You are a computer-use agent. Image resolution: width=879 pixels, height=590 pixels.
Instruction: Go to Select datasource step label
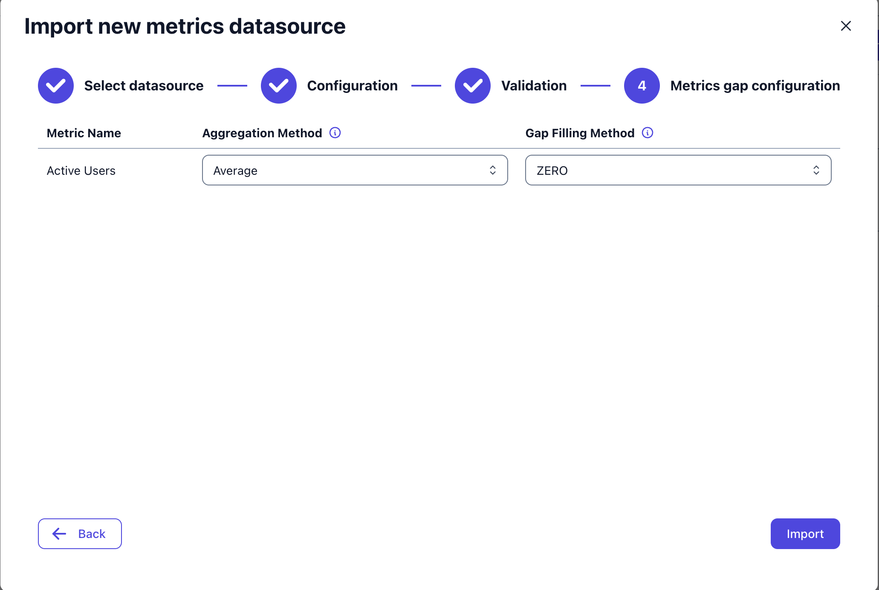click(x=144, y=86)
